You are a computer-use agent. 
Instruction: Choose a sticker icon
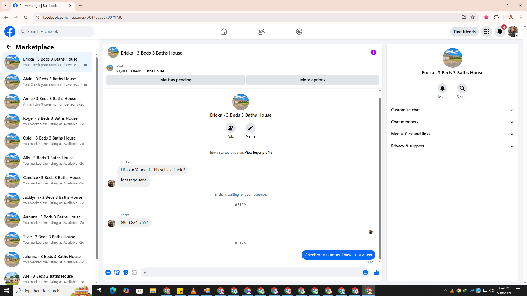point(126,272)
